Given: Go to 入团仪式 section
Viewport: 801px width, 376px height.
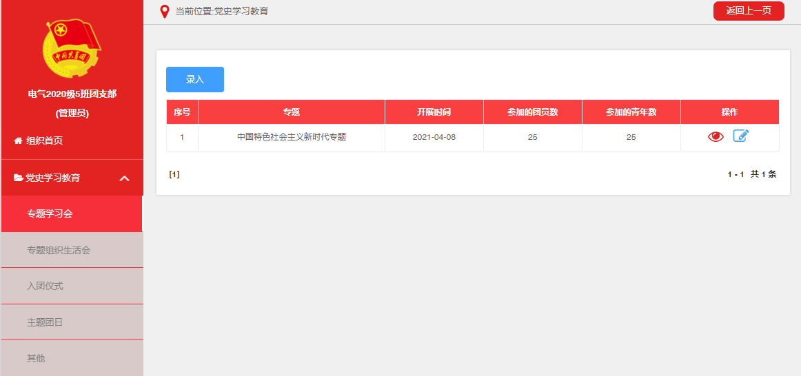Looking at the screenshot, I should 45,286.
